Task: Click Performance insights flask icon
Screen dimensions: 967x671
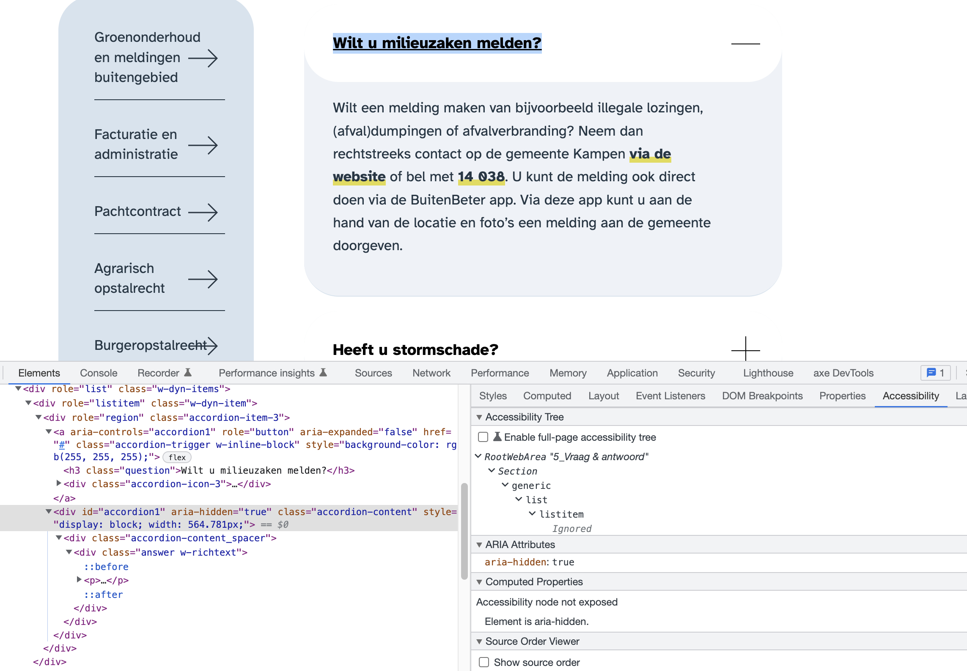Action: click(323, 372)
